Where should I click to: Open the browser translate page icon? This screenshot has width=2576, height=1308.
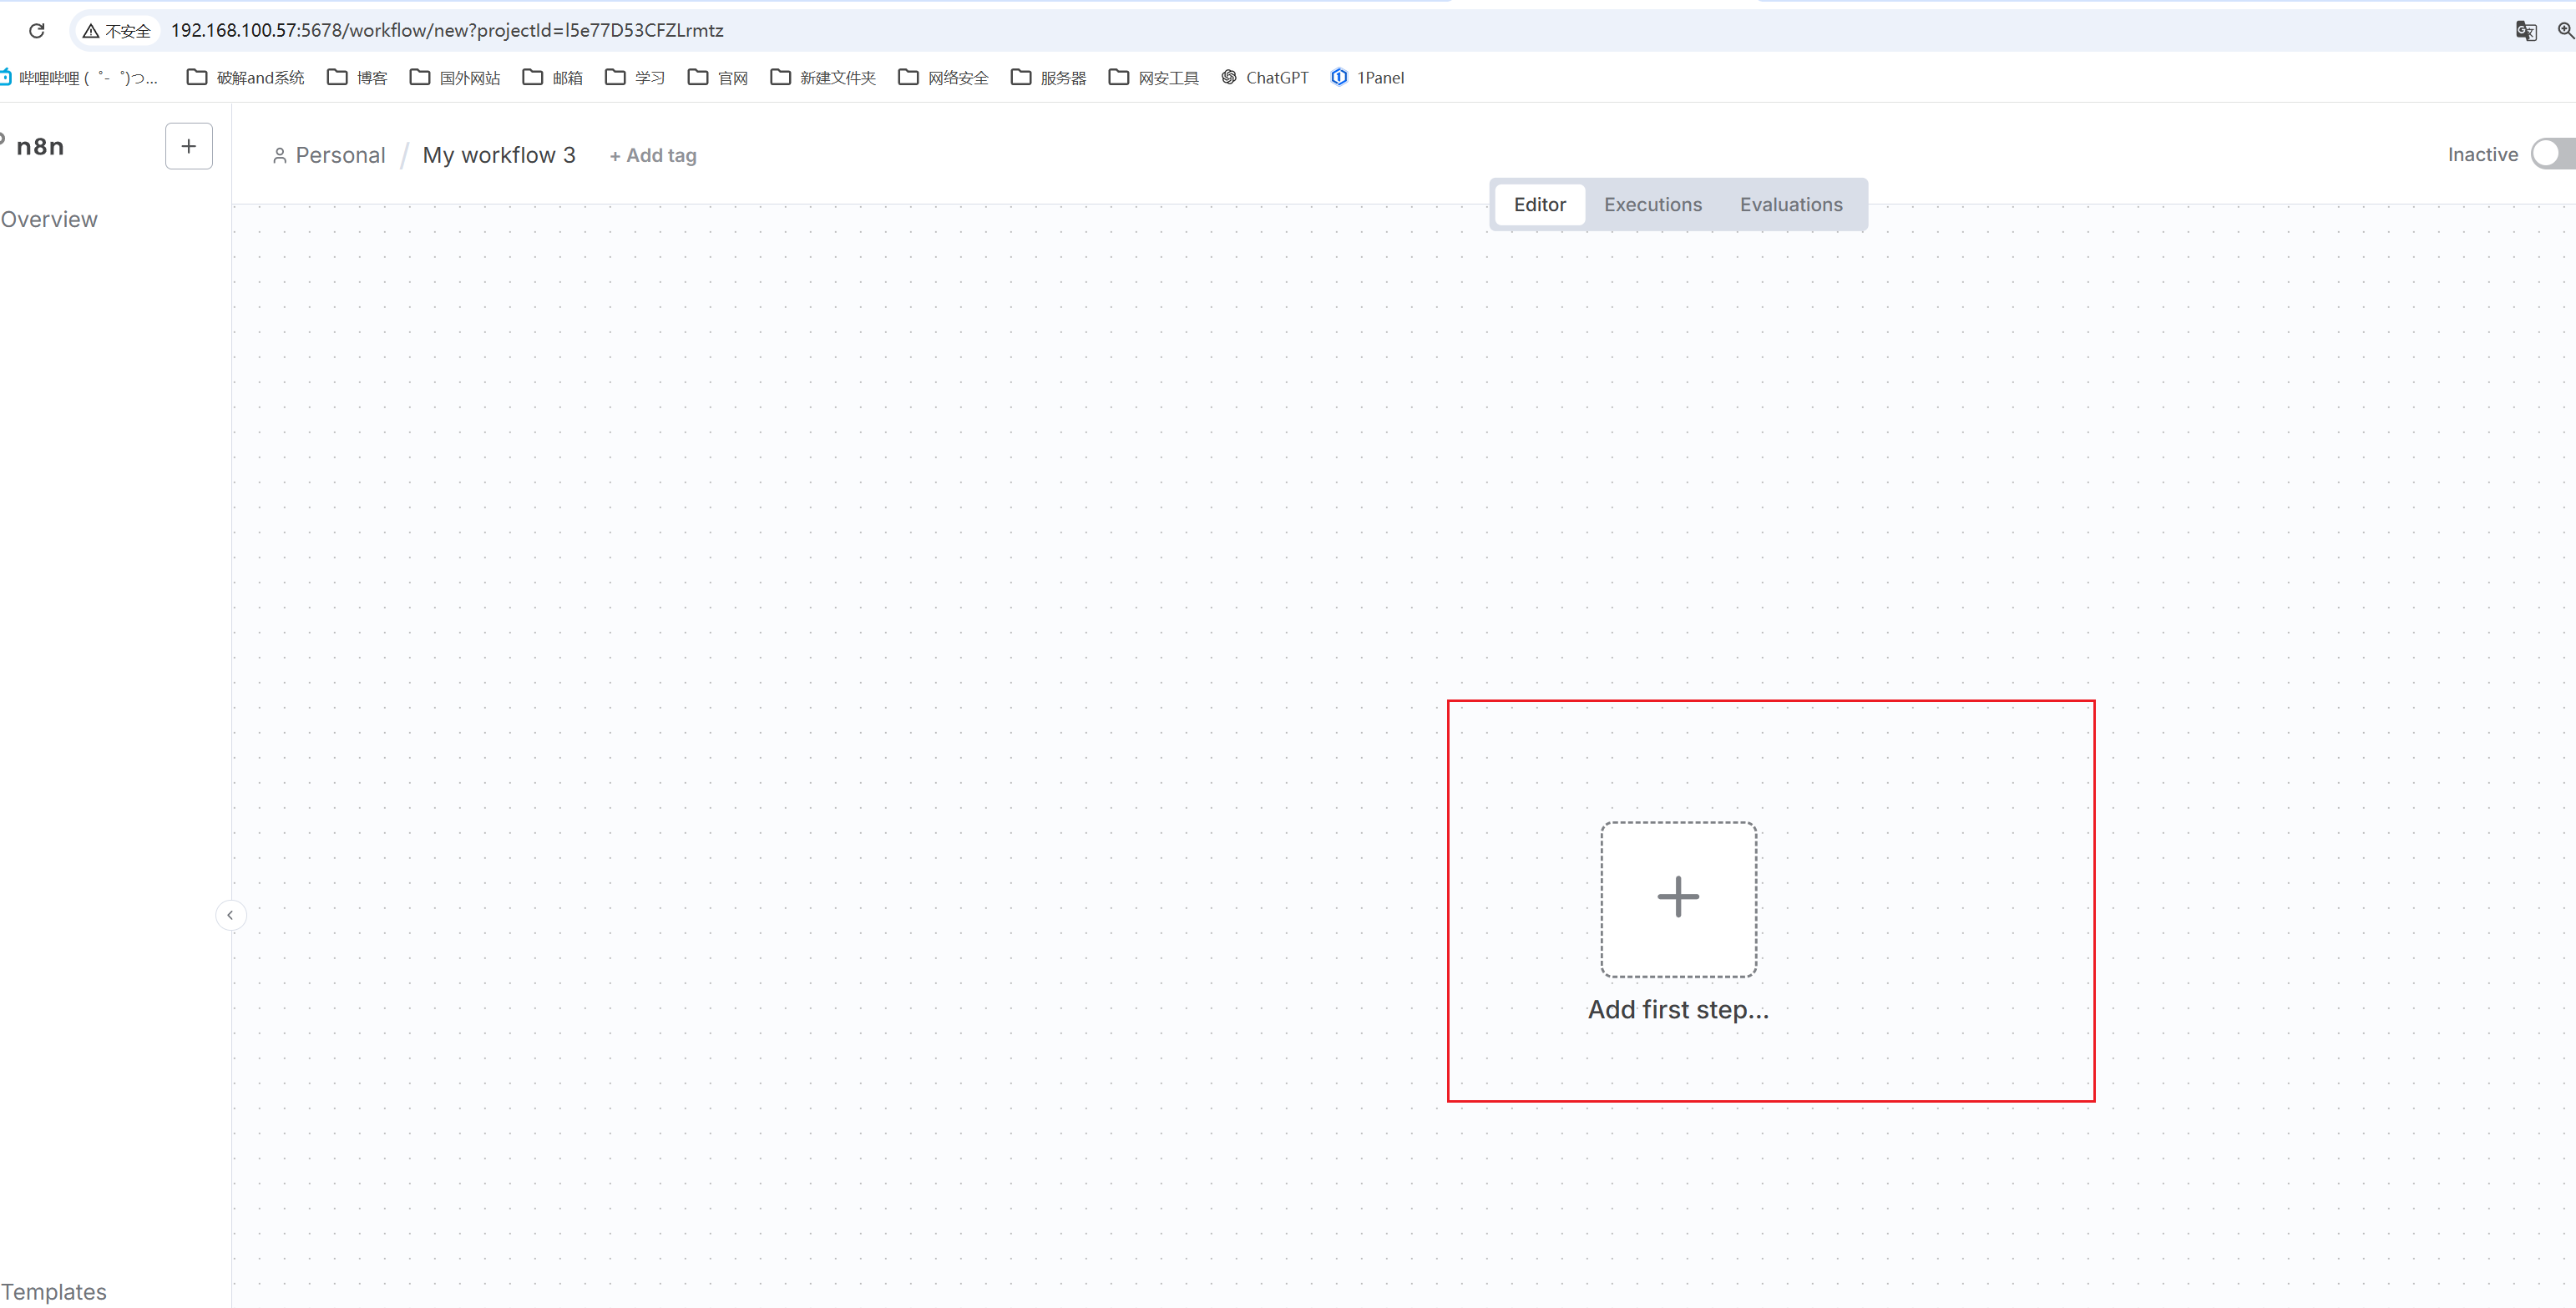tap(2526, 31)
